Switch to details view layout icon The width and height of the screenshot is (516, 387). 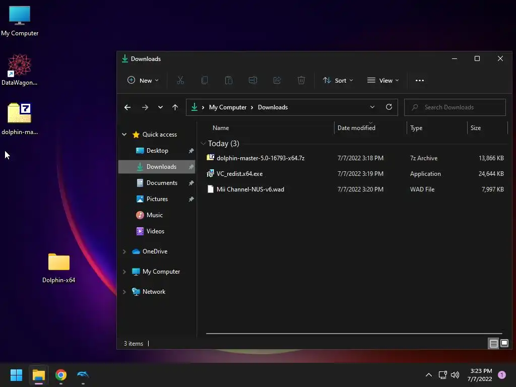(494, 344)
